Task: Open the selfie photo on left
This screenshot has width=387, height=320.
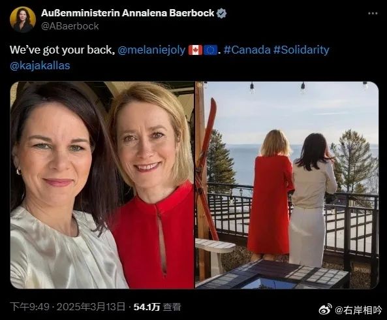Action: (102, 185)
